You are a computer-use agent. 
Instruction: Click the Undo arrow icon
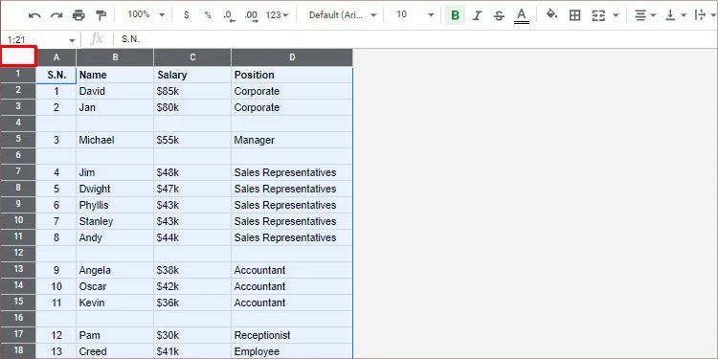(x=34, y=15)
